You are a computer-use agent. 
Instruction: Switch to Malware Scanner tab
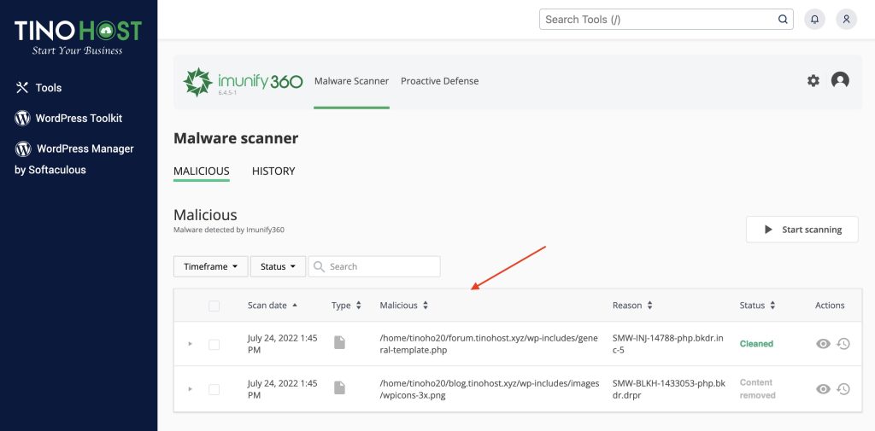(x=351, y=81)
